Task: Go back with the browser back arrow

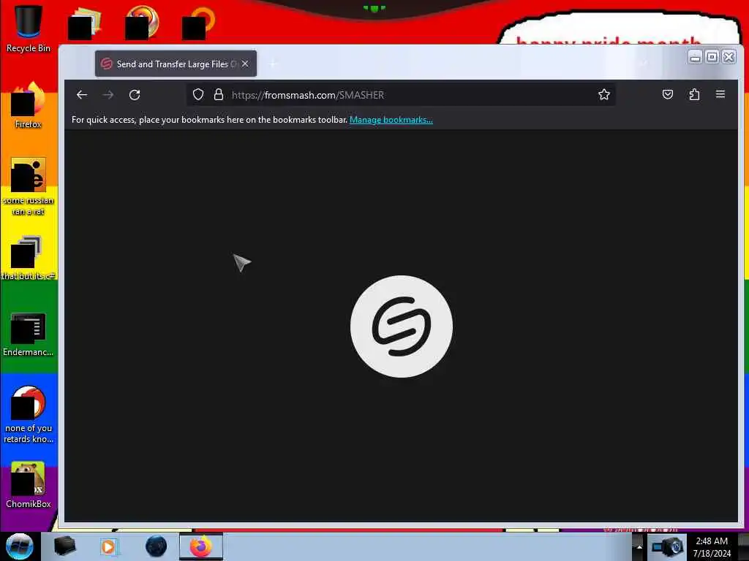Action: (x=82, y=95)
